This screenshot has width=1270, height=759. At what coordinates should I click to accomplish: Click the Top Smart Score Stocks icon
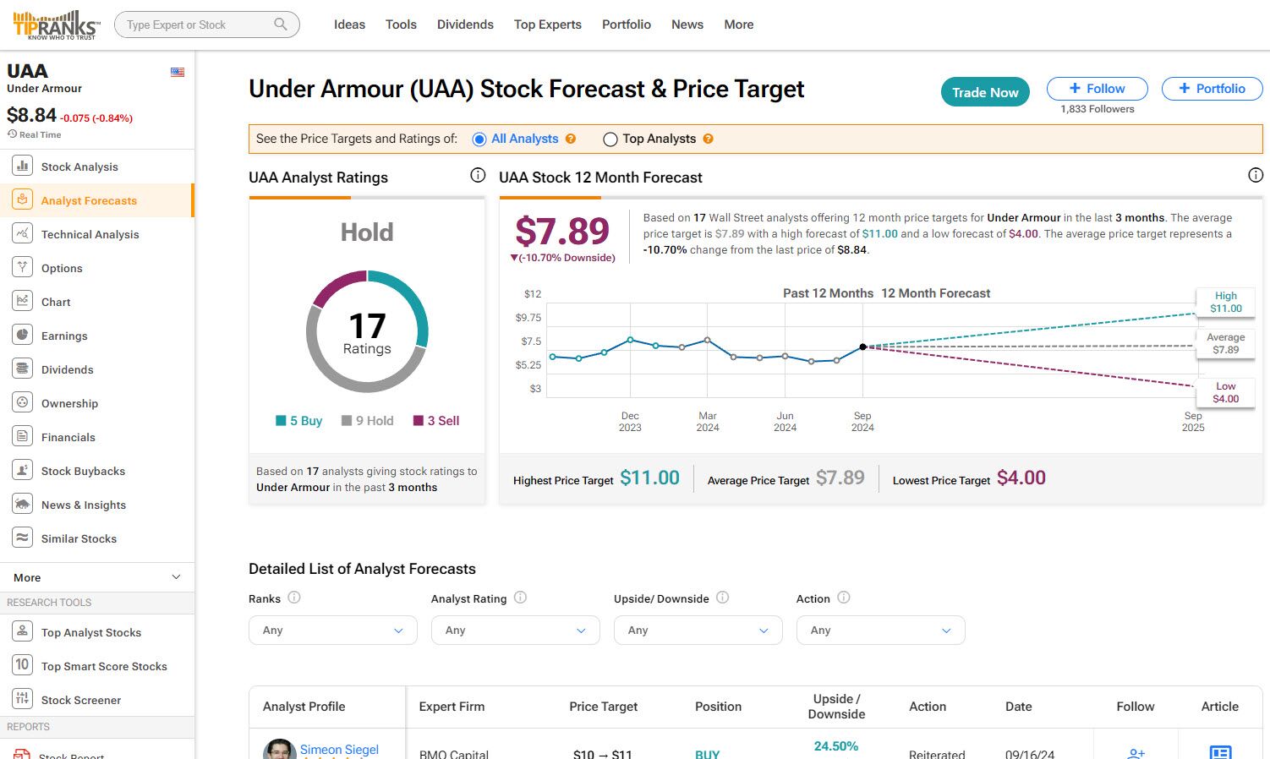(x=23, y=665)
